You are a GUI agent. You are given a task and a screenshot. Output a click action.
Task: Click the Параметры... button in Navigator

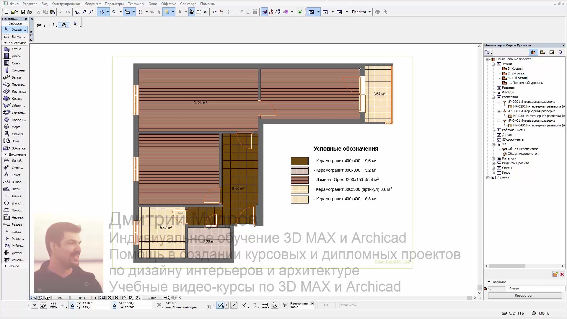coord(524,296)
